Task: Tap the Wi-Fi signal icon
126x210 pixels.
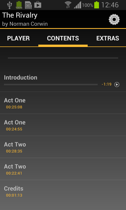Action: [x=68, y=5]
